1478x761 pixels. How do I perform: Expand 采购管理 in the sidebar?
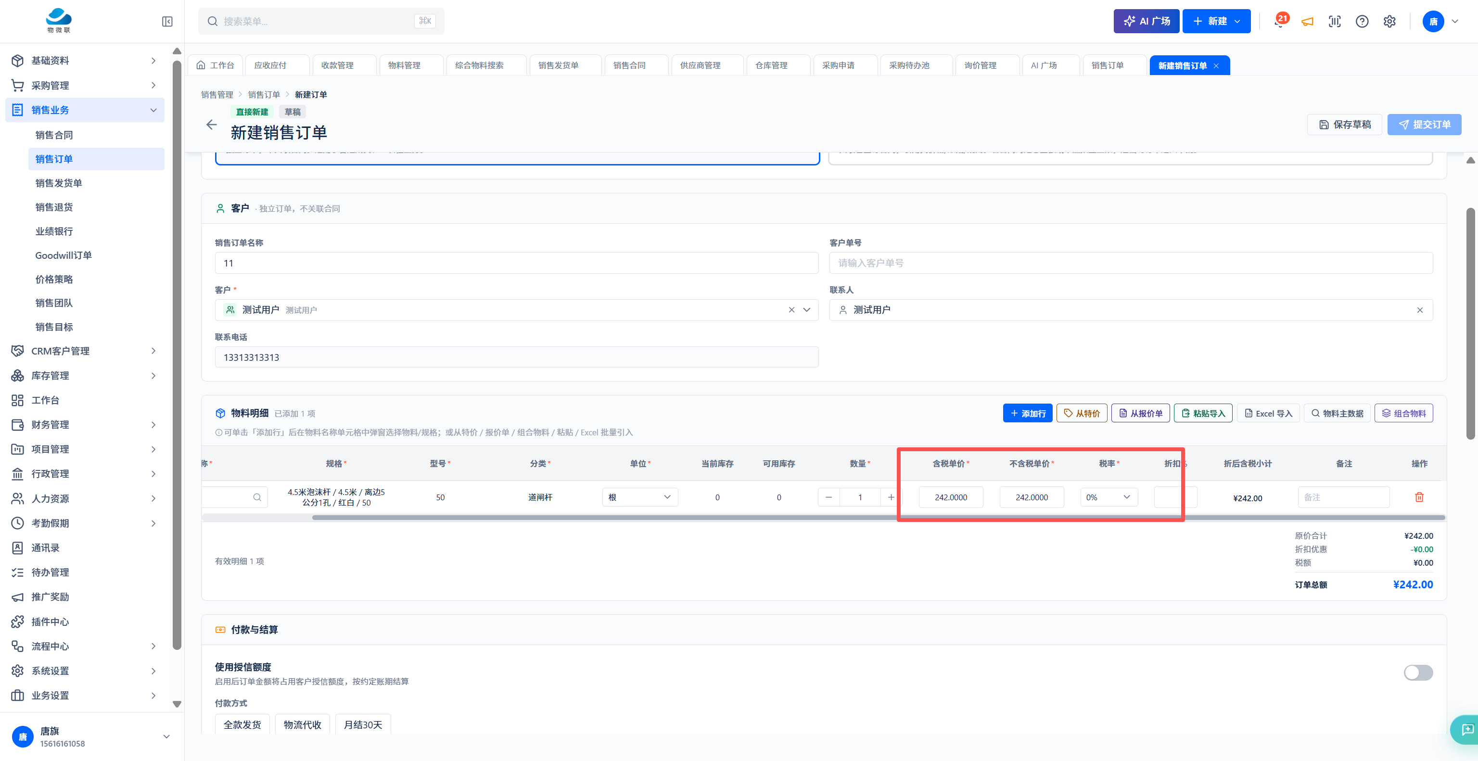click(85, 86)
